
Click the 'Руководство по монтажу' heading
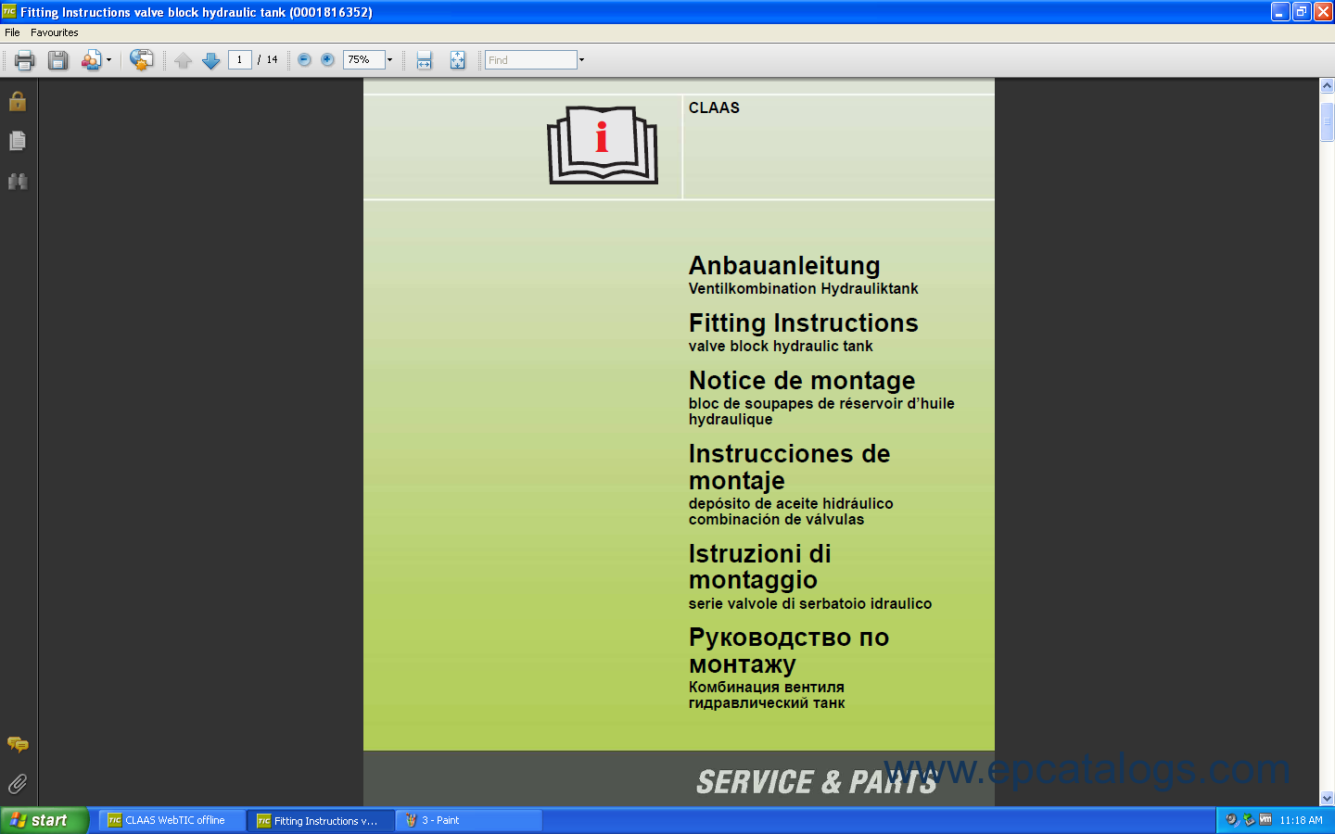(x=789, y=651)
